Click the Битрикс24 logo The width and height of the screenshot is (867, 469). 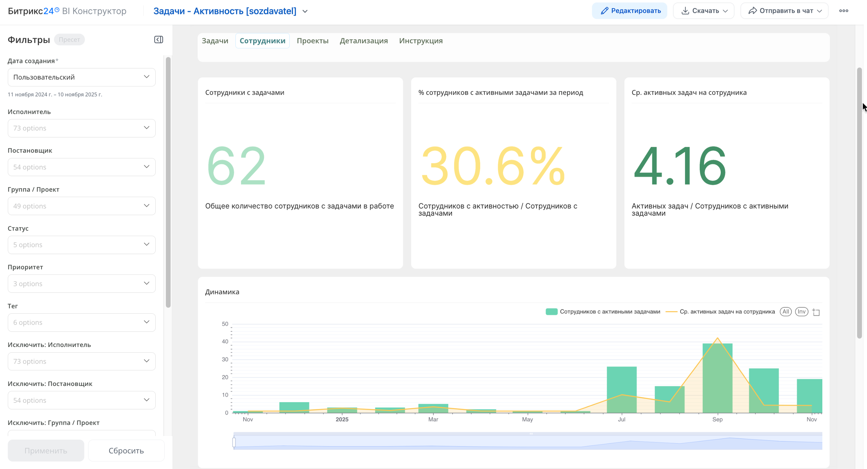tap(34, 11)
